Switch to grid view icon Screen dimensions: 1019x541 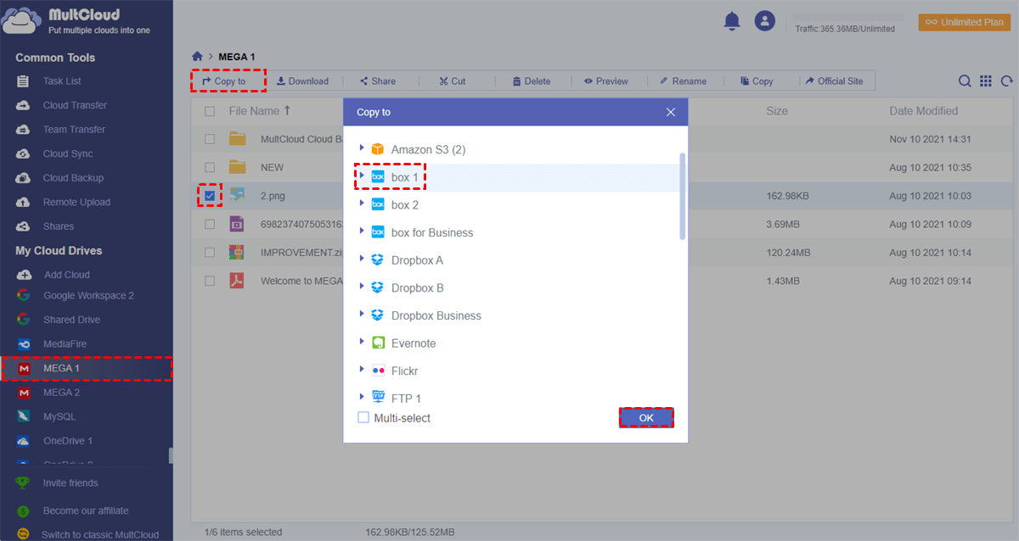click(x=986, y=81)
